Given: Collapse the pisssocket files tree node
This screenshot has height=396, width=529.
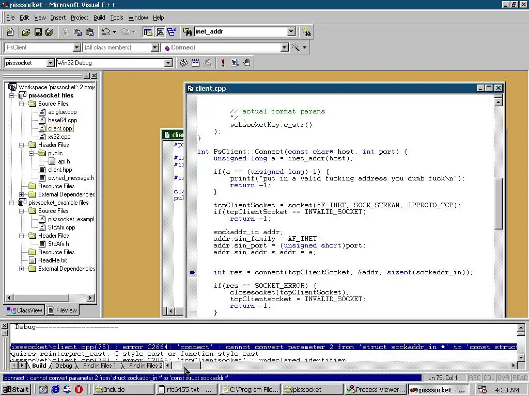Looking at the screenshot, I should coord(11,95).
